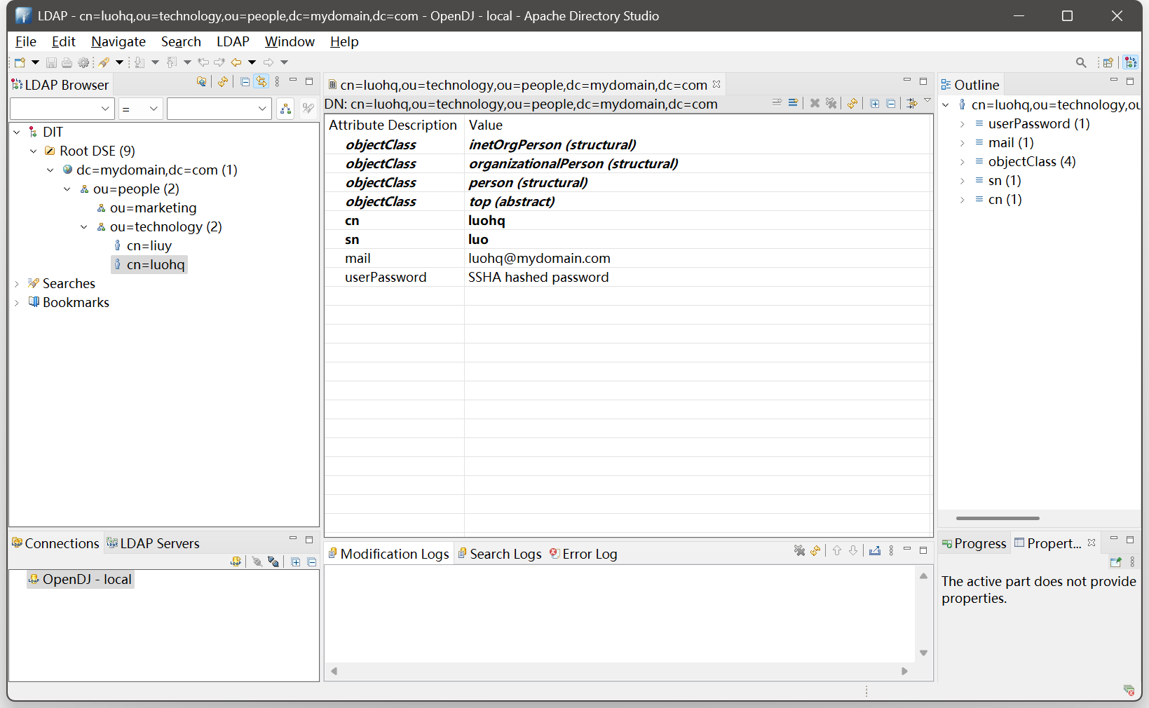The height and width of the screenshot is (708, 1149).
Task: Toggle Quick Filter icon in entry editor
Action: tap(911, 103)
